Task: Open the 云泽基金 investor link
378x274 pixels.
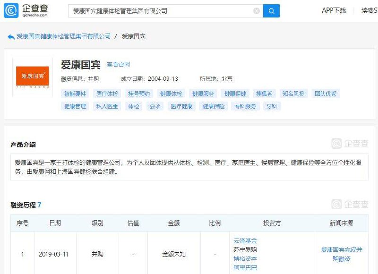Action: point(246,240)
